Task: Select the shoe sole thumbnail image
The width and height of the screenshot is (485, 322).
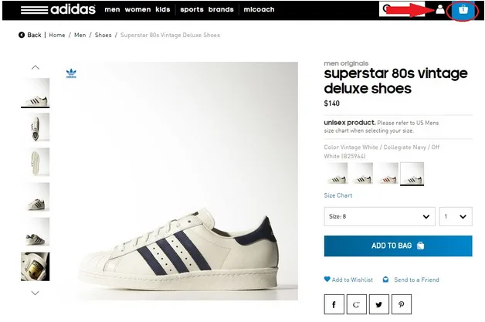Action: click(36, 162)
